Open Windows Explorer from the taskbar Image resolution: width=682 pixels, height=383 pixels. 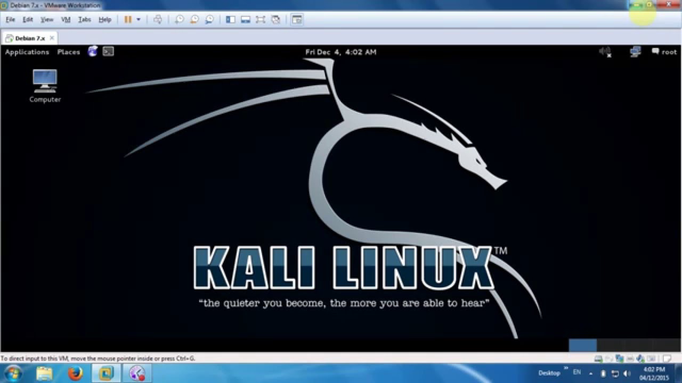pos(45,373)
